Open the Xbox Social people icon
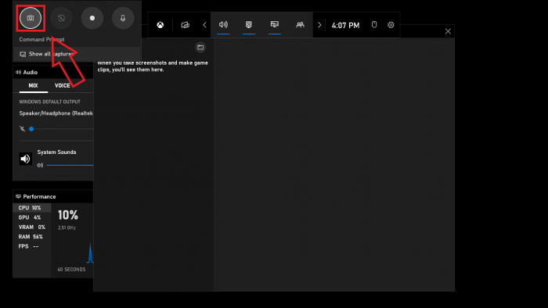The image size is (548, 308). pos(300,25)
